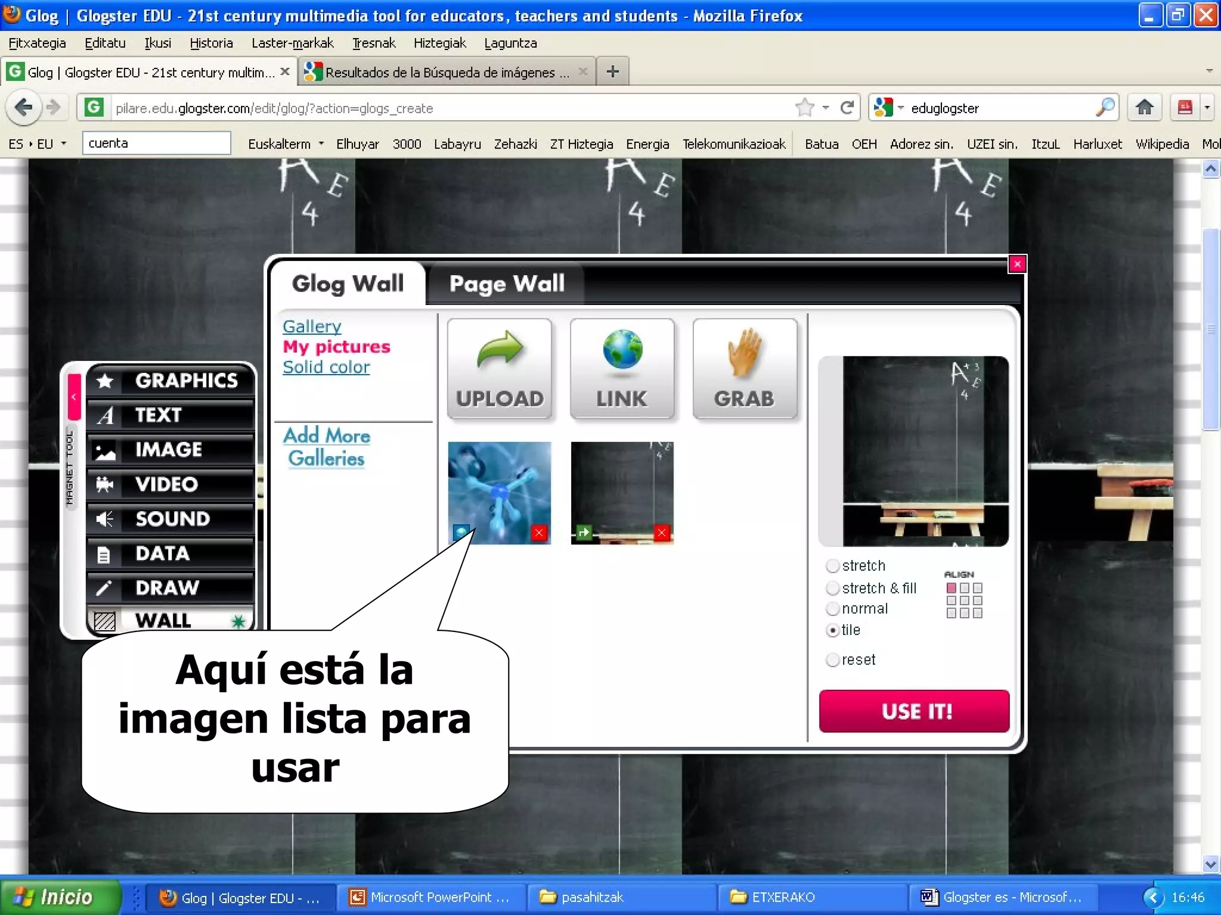The height and width of the screenshot is (915, 1221).
Task: Open the Gallery link
Action: [312, 326]
